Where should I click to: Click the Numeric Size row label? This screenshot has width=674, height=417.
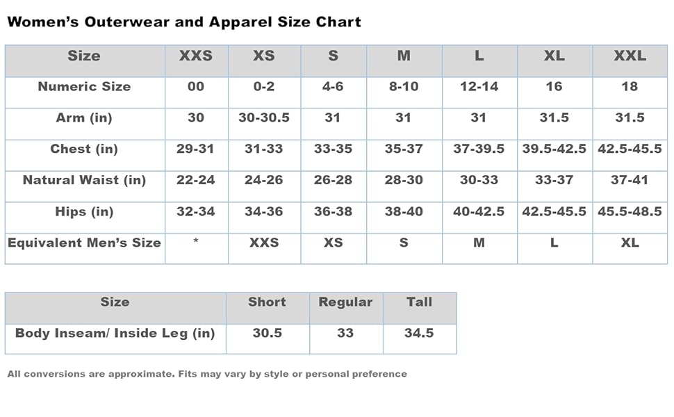84,86
